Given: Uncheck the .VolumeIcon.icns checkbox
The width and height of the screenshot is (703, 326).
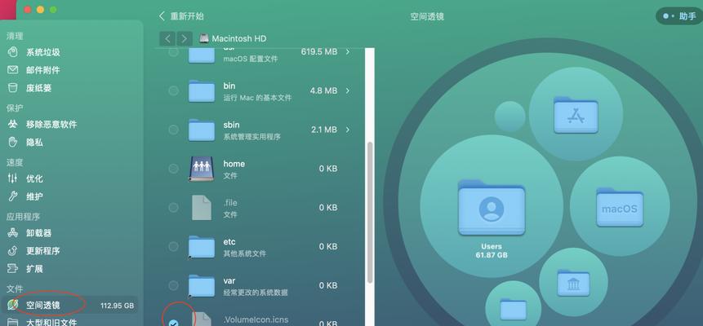Looking at the screenshot, I should 173,323.
